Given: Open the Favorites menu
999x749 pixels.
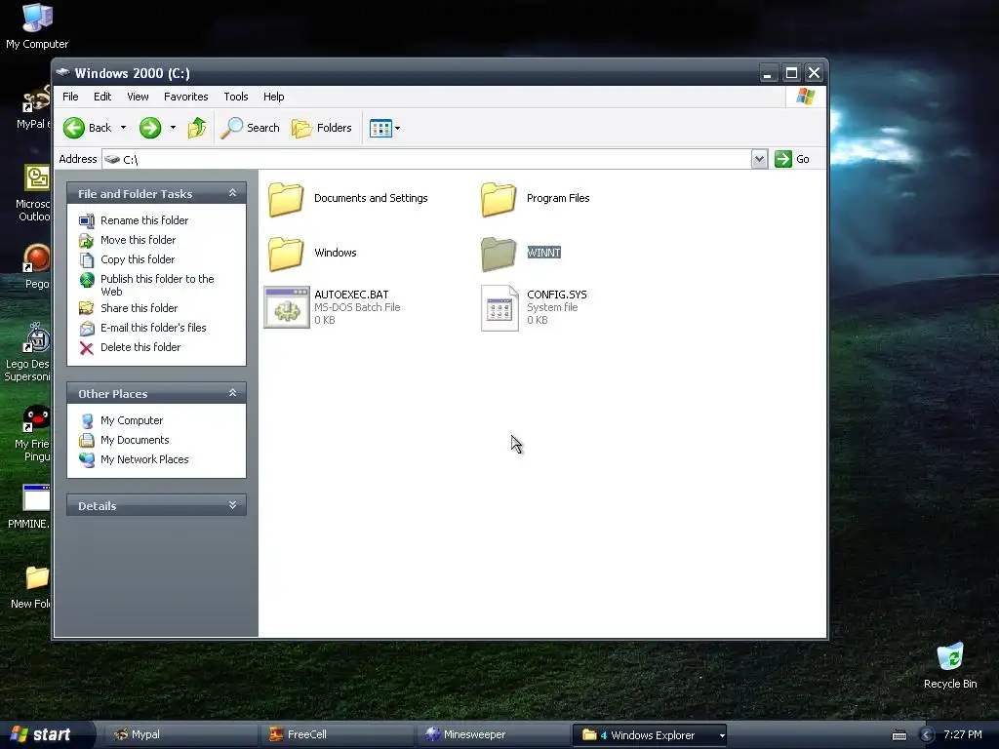Looking at the screenshot, I should pyautogui.click(x=186, y=97).
